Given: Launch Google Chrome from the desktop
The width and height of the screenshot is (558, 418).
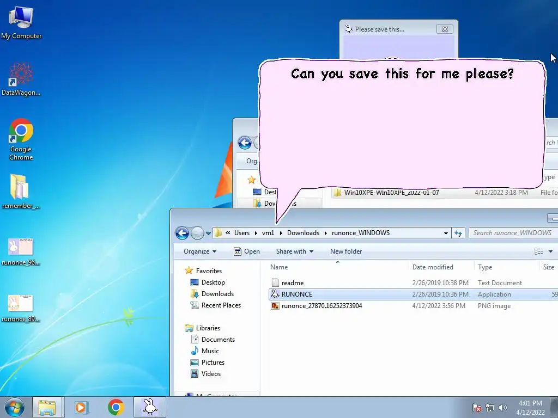Looking at the screenshot, I should [x=21, y=139].
